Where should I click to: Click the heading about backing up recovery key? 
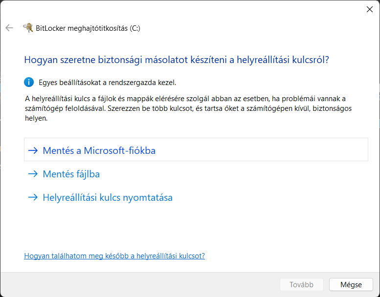tap(177, 60)
